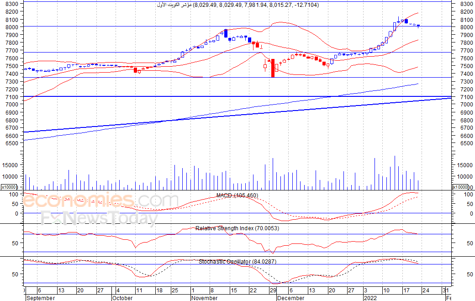Click the economies.com watermark logo
Screen dimensions: 475x301
click(100, 200)
